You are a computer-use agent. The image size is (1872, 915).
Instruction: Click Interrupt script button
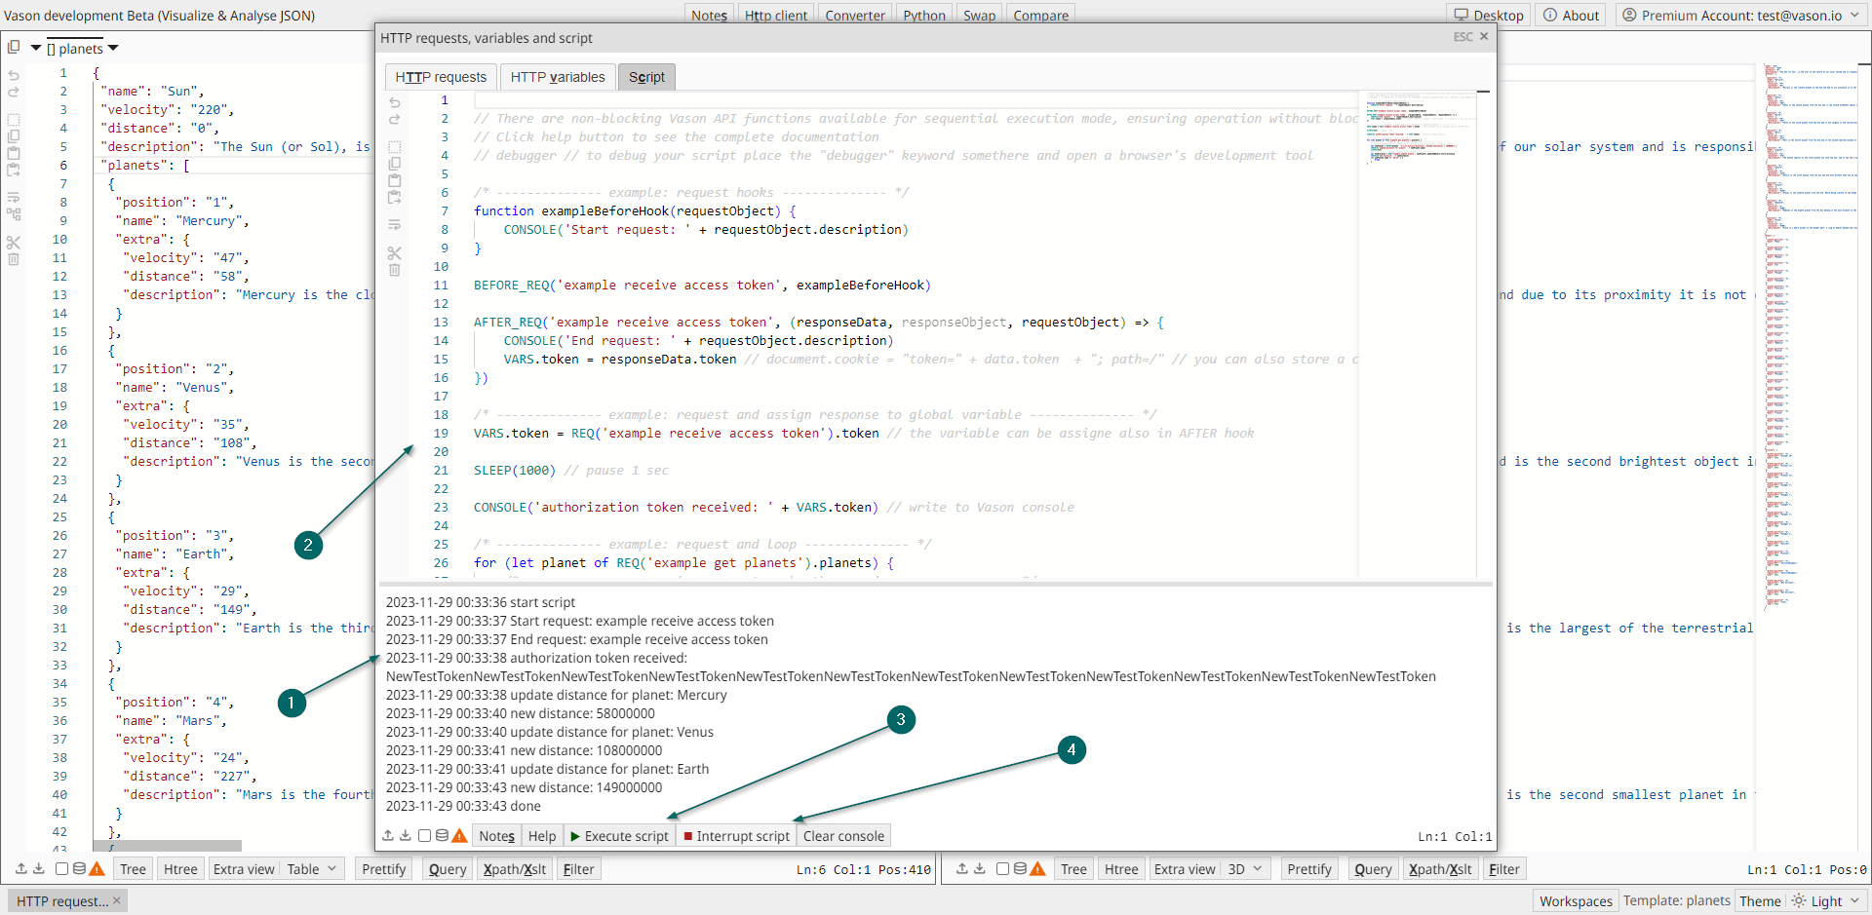(x=737, y=836)
